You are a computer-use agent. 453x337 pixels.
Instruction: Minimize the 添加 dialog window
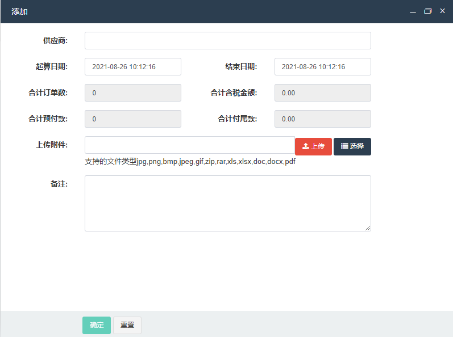[413, 11]
